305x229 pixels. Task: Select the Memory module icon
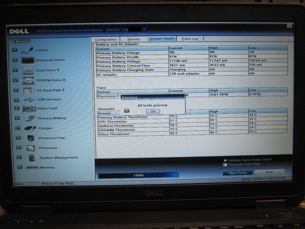(x=32, y=168)
